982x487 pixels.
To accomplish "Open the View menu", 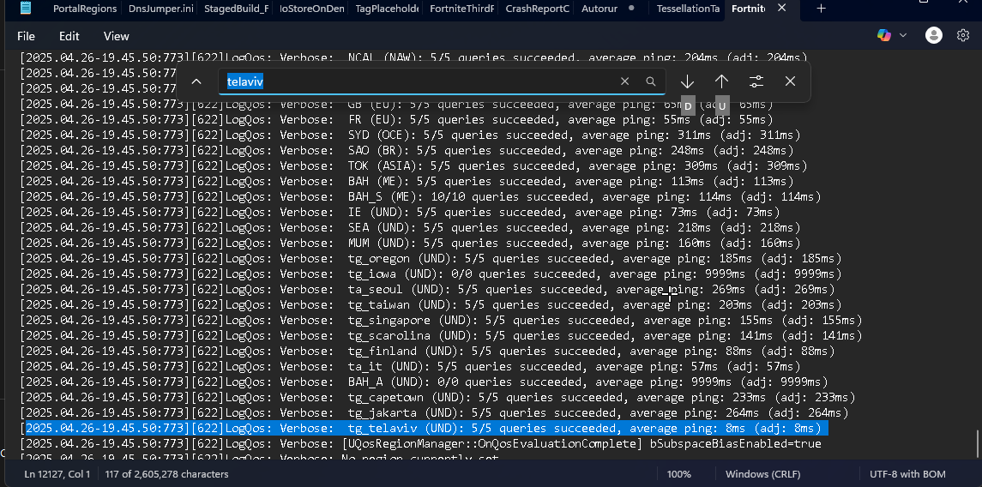I will [117, 36].
